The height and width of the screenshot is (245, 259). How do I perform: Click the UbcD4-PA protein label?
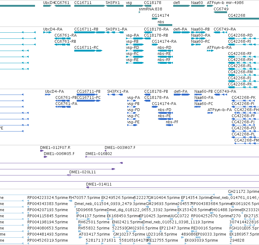(x=54, y=91)
